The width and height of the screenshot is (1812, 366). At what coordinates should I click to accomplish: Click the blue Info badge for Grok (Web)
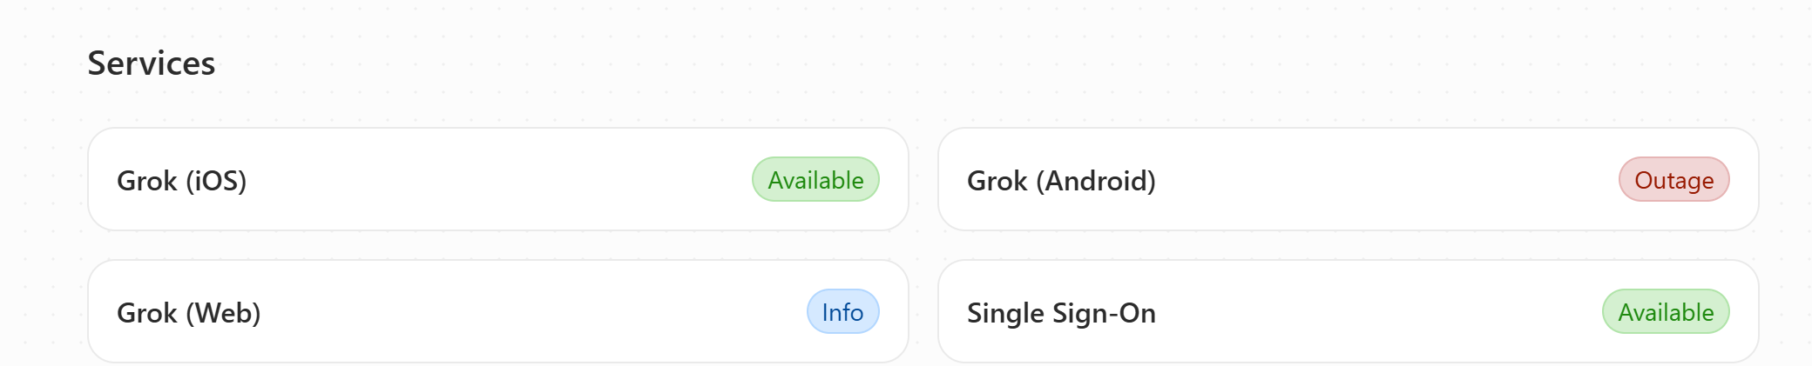coord(842,312)
